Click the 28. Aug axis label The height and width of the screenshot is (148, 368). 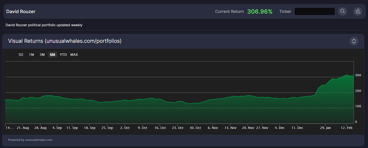point(40,128)
